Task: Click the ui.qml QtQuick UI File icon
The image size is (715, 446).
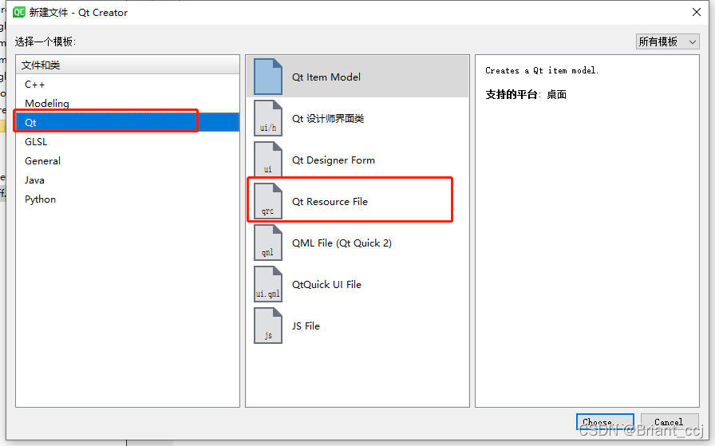Action: coord(268,284)
